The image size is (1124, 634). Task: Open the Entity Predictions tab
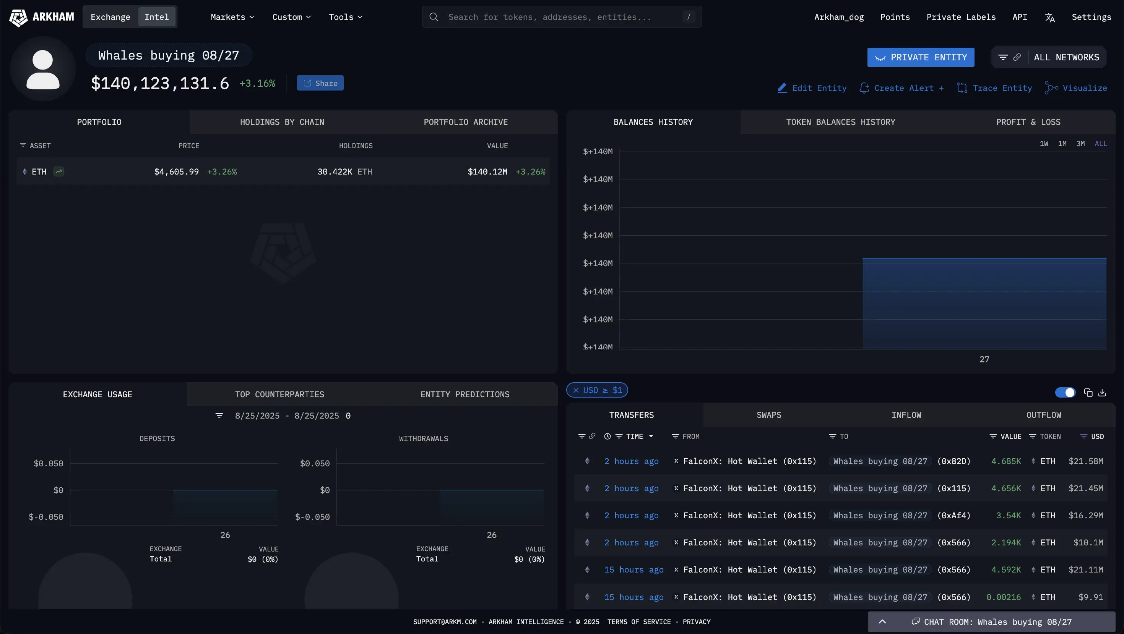pos(465,394)
